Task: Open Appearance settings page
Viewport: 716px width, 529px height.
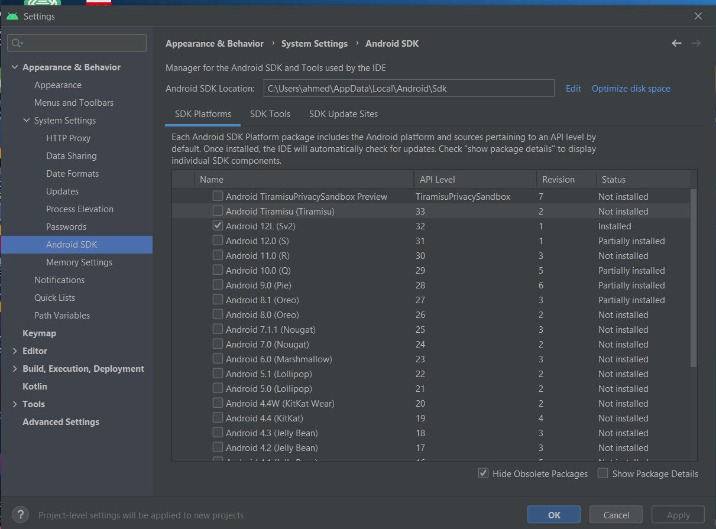Action: tap(58, 85)
